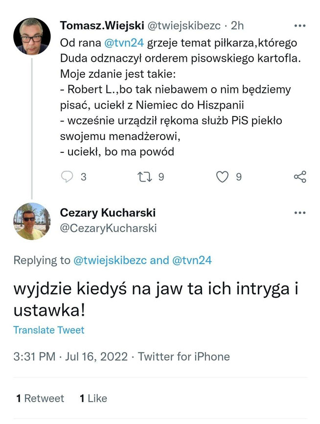
Task: Click the reply speech bubble icon
Action: tap(67, 177)
